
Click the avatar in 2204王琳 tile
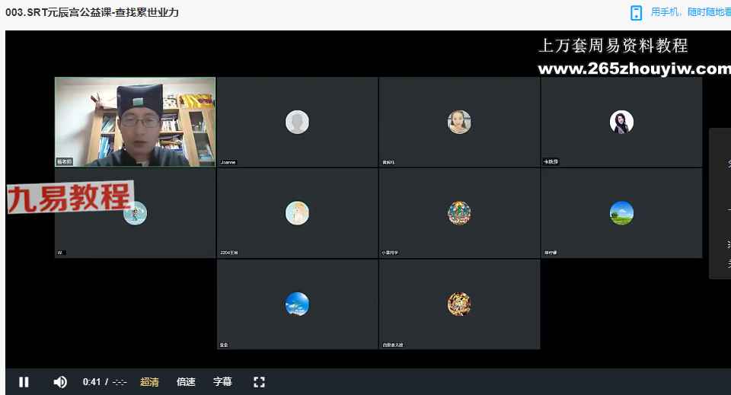[297, 213]
